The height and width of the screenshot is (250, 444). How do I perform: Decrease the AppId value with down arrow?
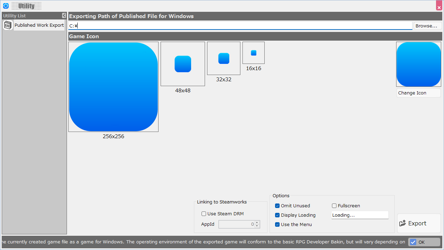pyautogui.click(x=257, y=226)
